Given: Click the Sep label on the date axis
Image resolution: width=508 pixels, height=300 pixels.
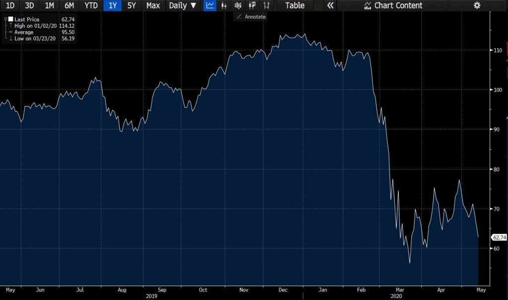Looking at the screenshot, I should pyautogui.click(x=162, y=290).
